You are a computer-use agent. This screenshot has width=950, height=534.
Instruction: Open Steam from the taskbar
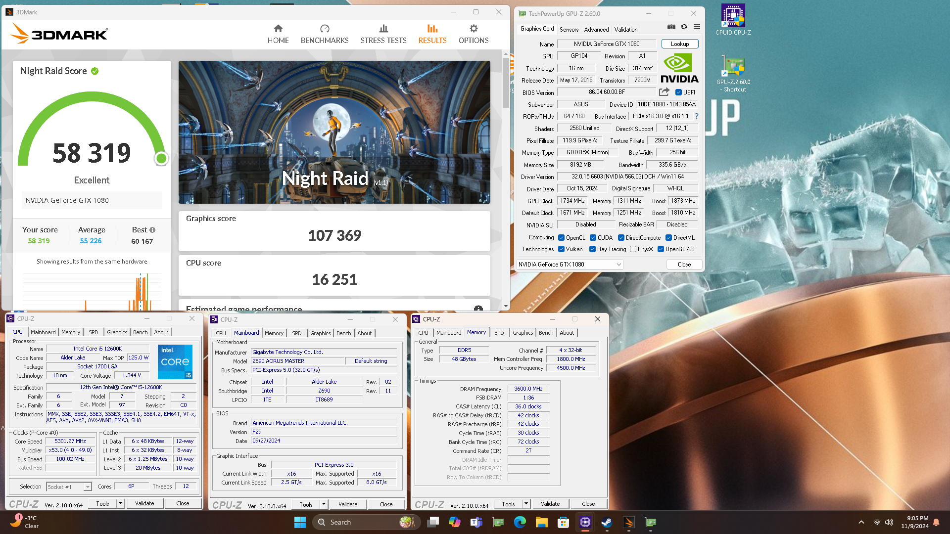tap(607, 522)
